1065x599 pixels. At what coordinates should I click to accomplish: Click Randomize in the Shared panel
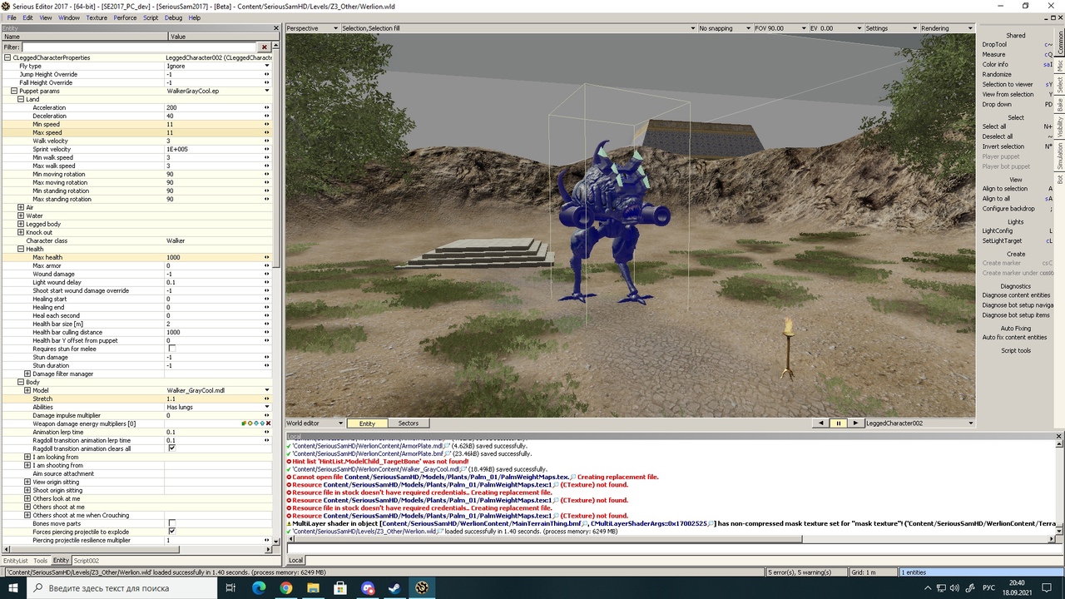[997, 74]
